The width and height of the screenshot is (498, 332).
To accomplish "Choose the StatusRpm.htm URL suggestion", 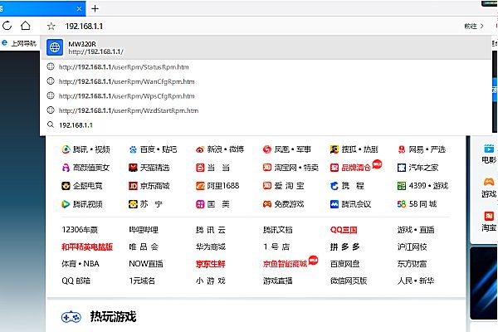I will (266, 67).
